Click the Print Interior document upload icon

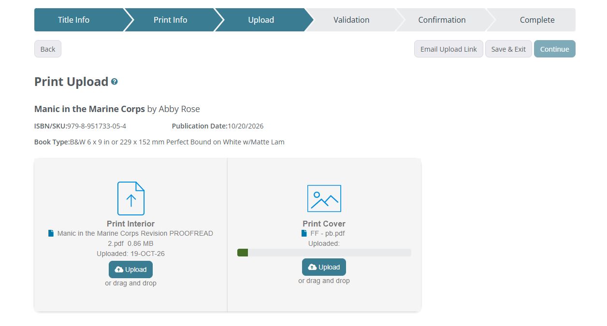[130, 198]
